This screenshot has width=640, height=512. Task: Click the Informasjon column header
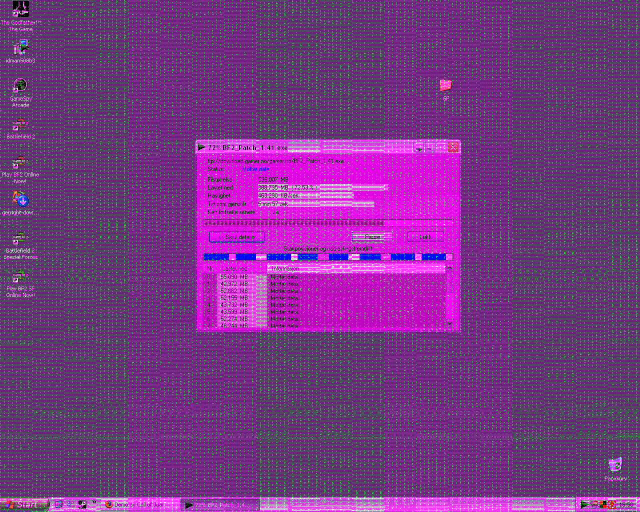pos(356,268)
